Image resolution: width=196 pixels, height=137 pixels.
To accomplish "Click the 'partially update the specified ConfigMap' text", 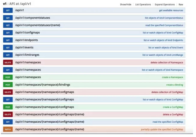I will click(x=162, y=129).
